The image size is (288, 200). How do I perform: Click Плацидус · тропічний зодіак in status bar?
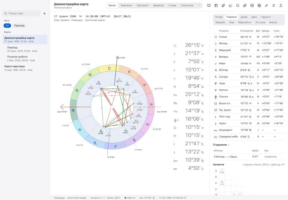click(70, 198)
